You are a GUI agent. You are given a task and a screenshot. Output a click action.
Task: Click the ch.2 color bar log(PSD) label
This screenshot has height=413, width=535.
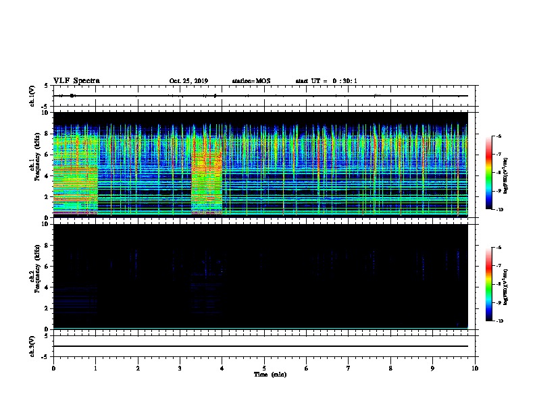tap(506, 287)
